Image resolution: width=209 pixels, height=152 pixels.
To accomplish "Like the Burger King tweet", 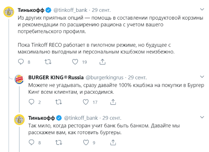I will coord(85,102).
